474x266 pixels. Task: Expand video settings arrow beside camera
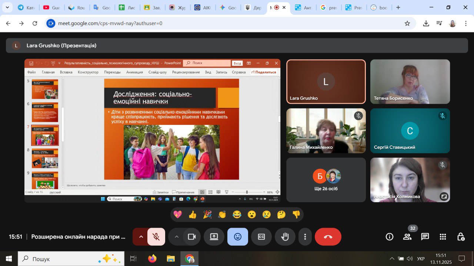coord(177,237)
